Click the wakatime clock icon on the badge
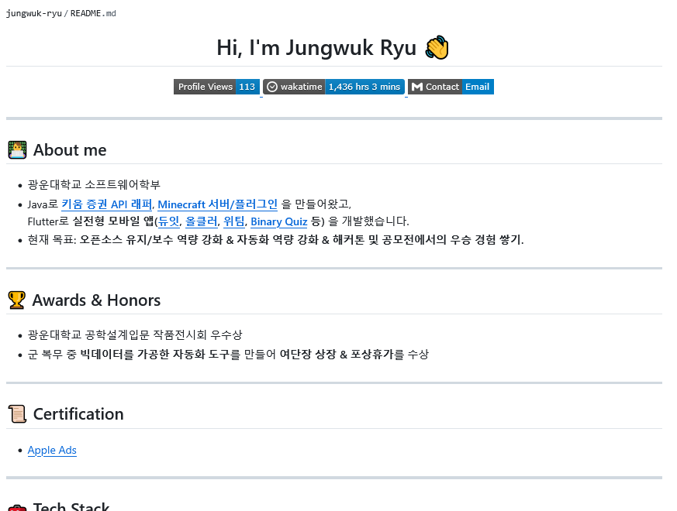The width and height of the screenshot is (677, 511). (271, 87)
